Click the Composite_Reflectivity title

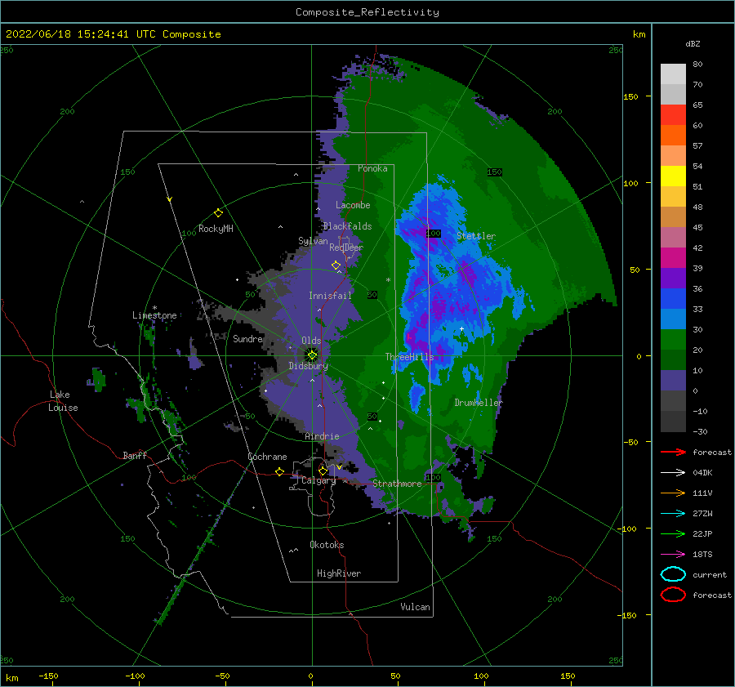point(367,12)
